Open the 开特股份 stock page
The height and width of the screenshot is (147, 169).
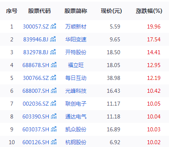(x=76, y=52)
